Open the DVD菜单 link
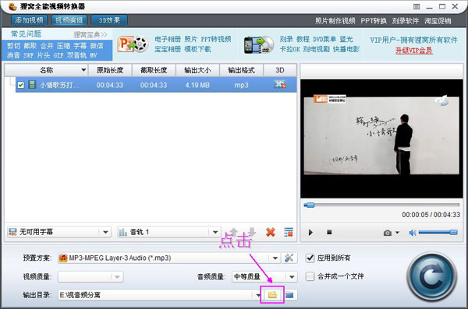Screen dimensions: 468x309 pos(324,39)
